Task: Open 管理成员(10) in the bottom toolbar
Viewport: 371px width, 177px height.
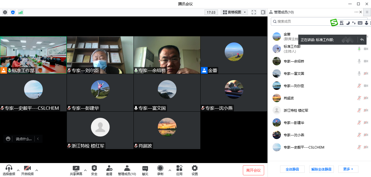Action: click(127, 168)
